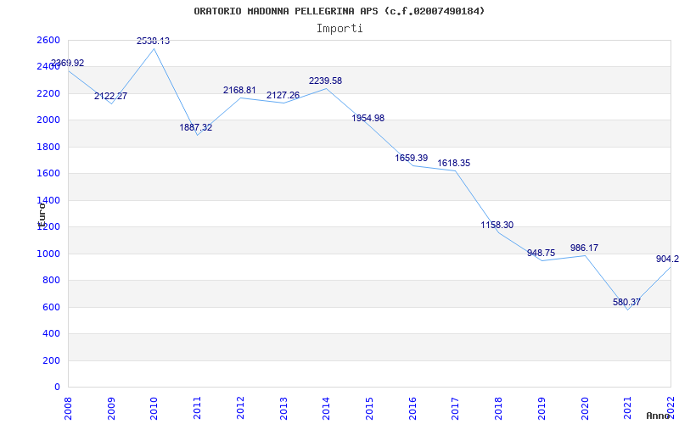Image resolution: width=679 pixels, height=424 pixels.
Task: Select the lowest value 580.37
Action: coord(626,302)
